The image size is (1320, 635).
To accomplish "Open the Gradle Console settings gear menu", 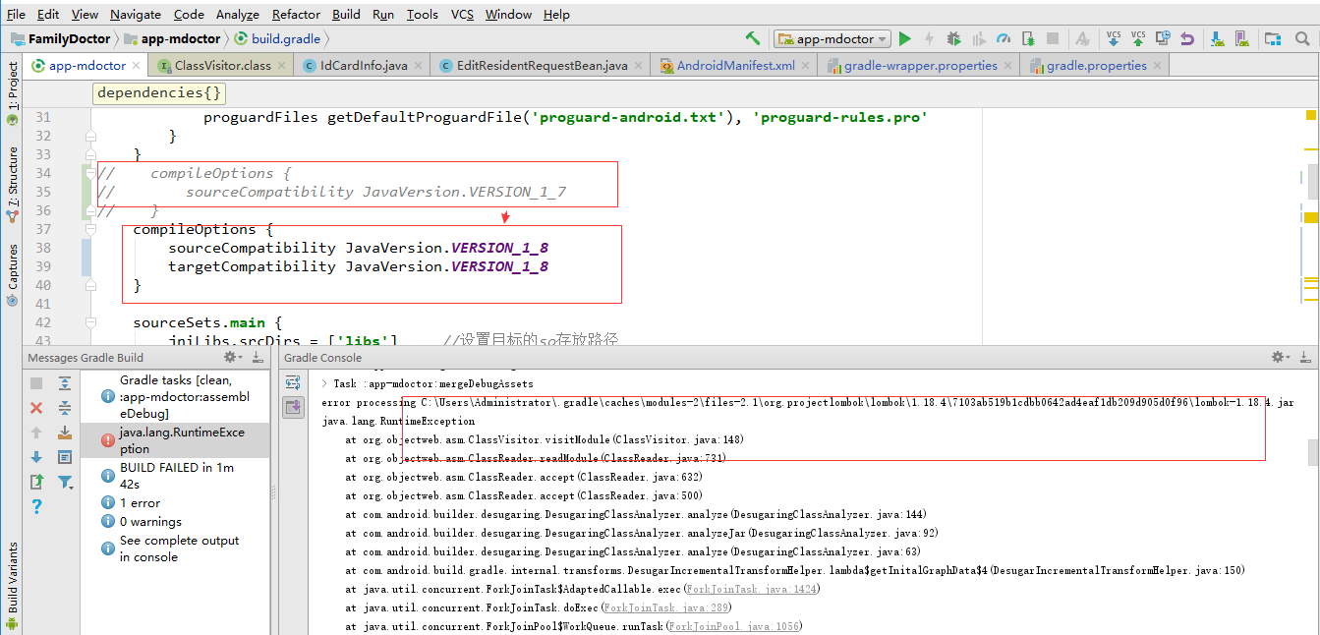I will pos(1278,357).
